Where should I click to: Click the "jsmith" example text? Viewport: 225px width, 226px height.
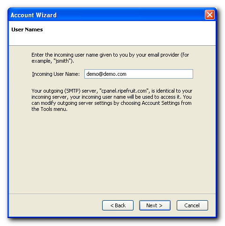pyautogui.click(x=62, y=61)
